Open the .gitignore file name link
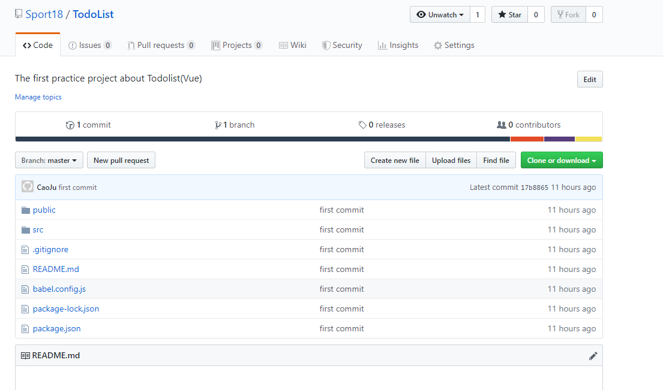This screenshot has height=390, width=663. 50,250
